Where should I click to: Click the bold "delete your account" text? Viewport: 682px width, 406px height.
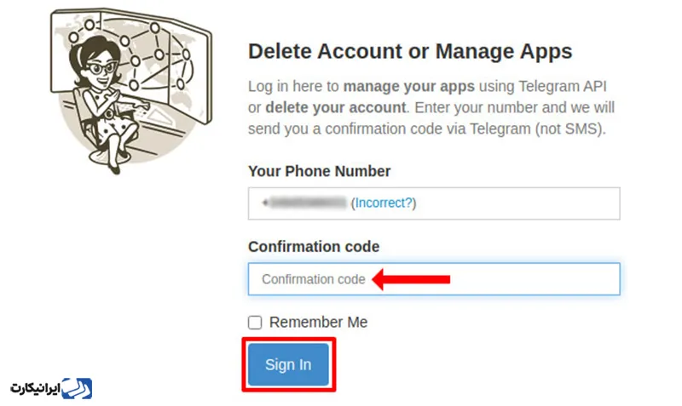pos(335,108)
